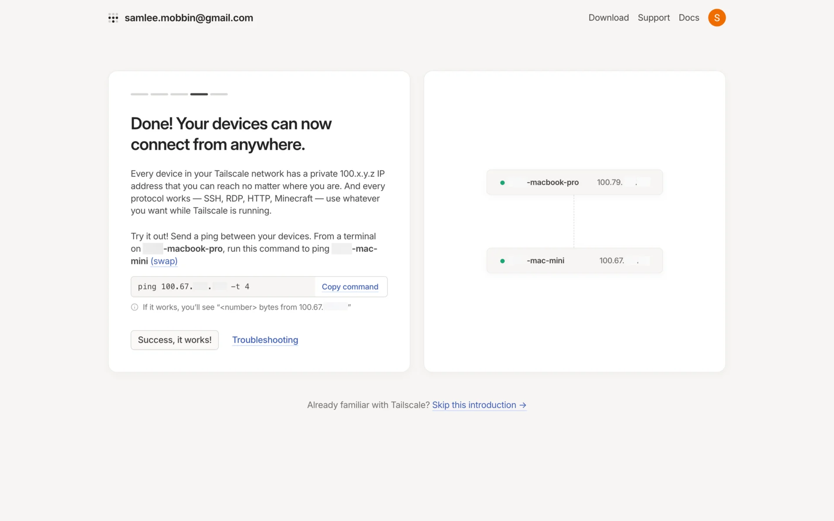Swap the ping source and target devices
Viewport: 834px width, 521px height.
click(x=164, y=261)
